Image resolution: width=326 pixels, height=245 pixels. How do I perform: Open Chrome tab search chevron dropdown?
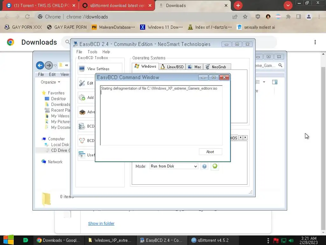[x=288, y=5]
